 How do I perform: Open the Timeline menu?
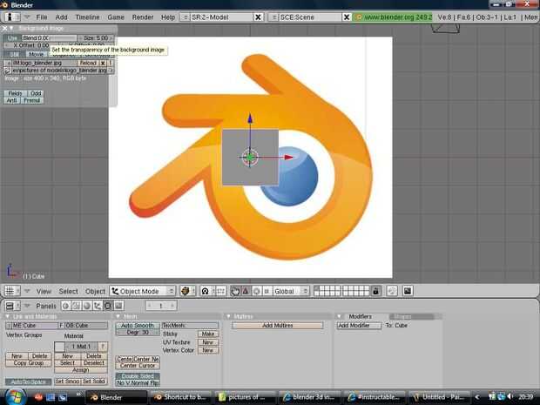[x=87, y=17]
